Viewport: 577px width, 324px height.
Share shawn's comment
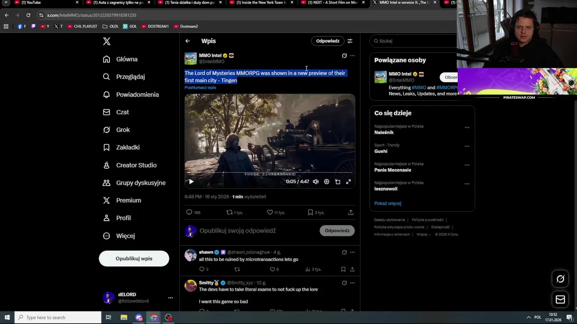coord(353,270)
